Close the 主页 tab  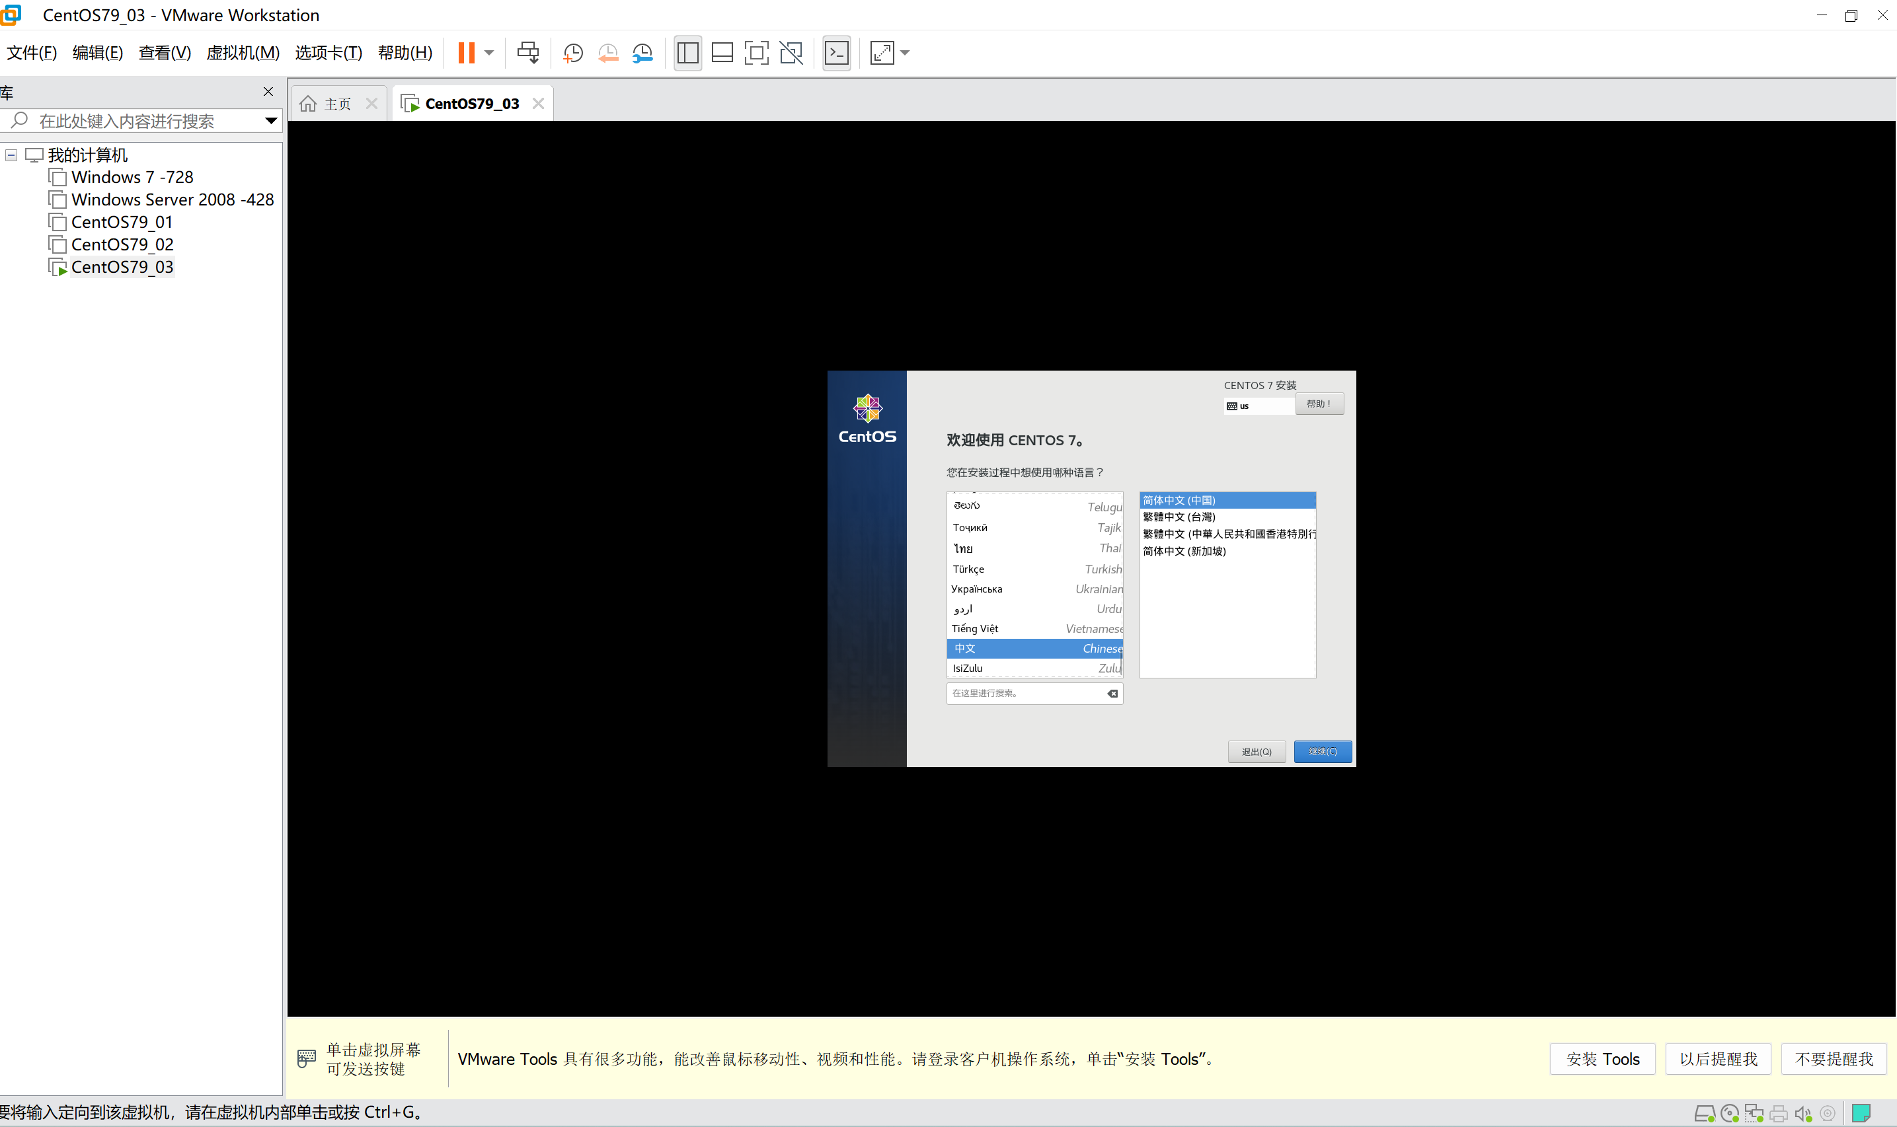click(371, 103)
